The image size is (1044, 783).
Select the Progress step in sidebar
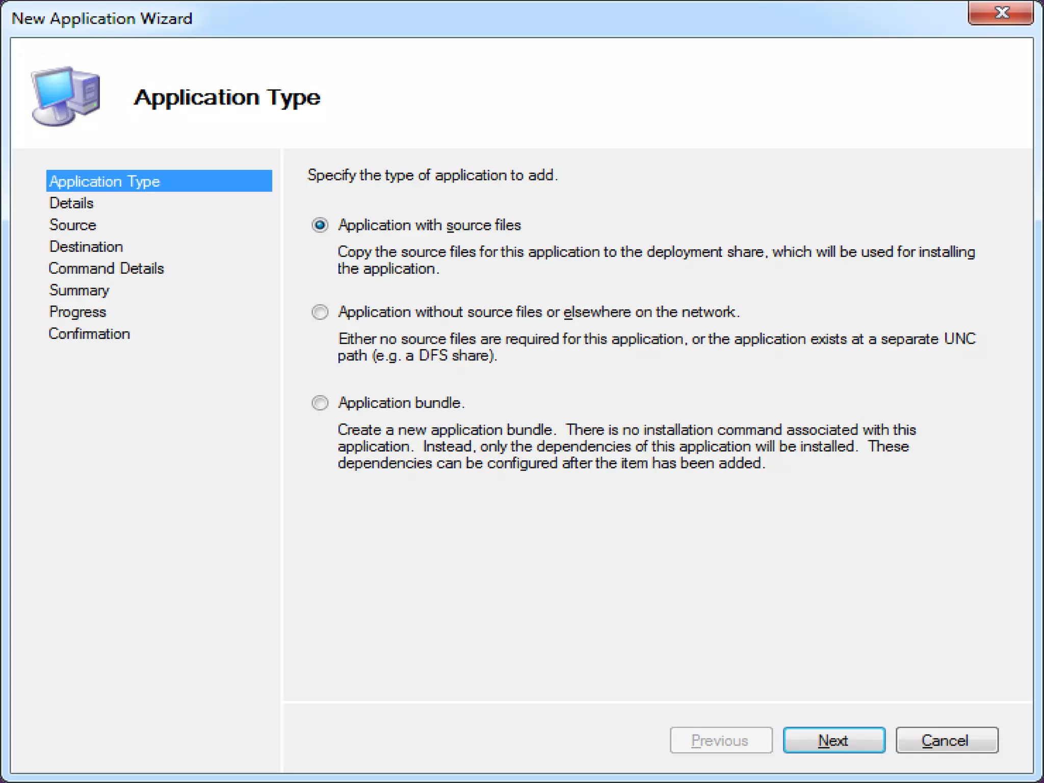77,312
